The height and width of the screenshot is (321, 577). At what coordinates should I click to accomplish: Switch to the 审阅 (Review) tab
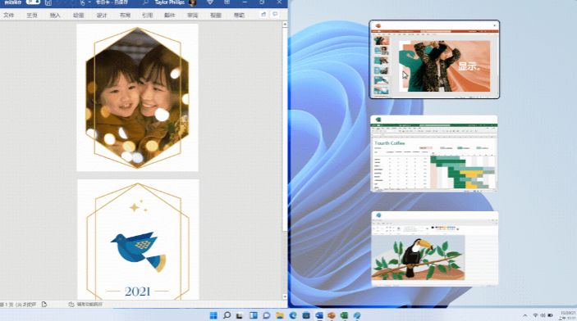pos(192,15)
